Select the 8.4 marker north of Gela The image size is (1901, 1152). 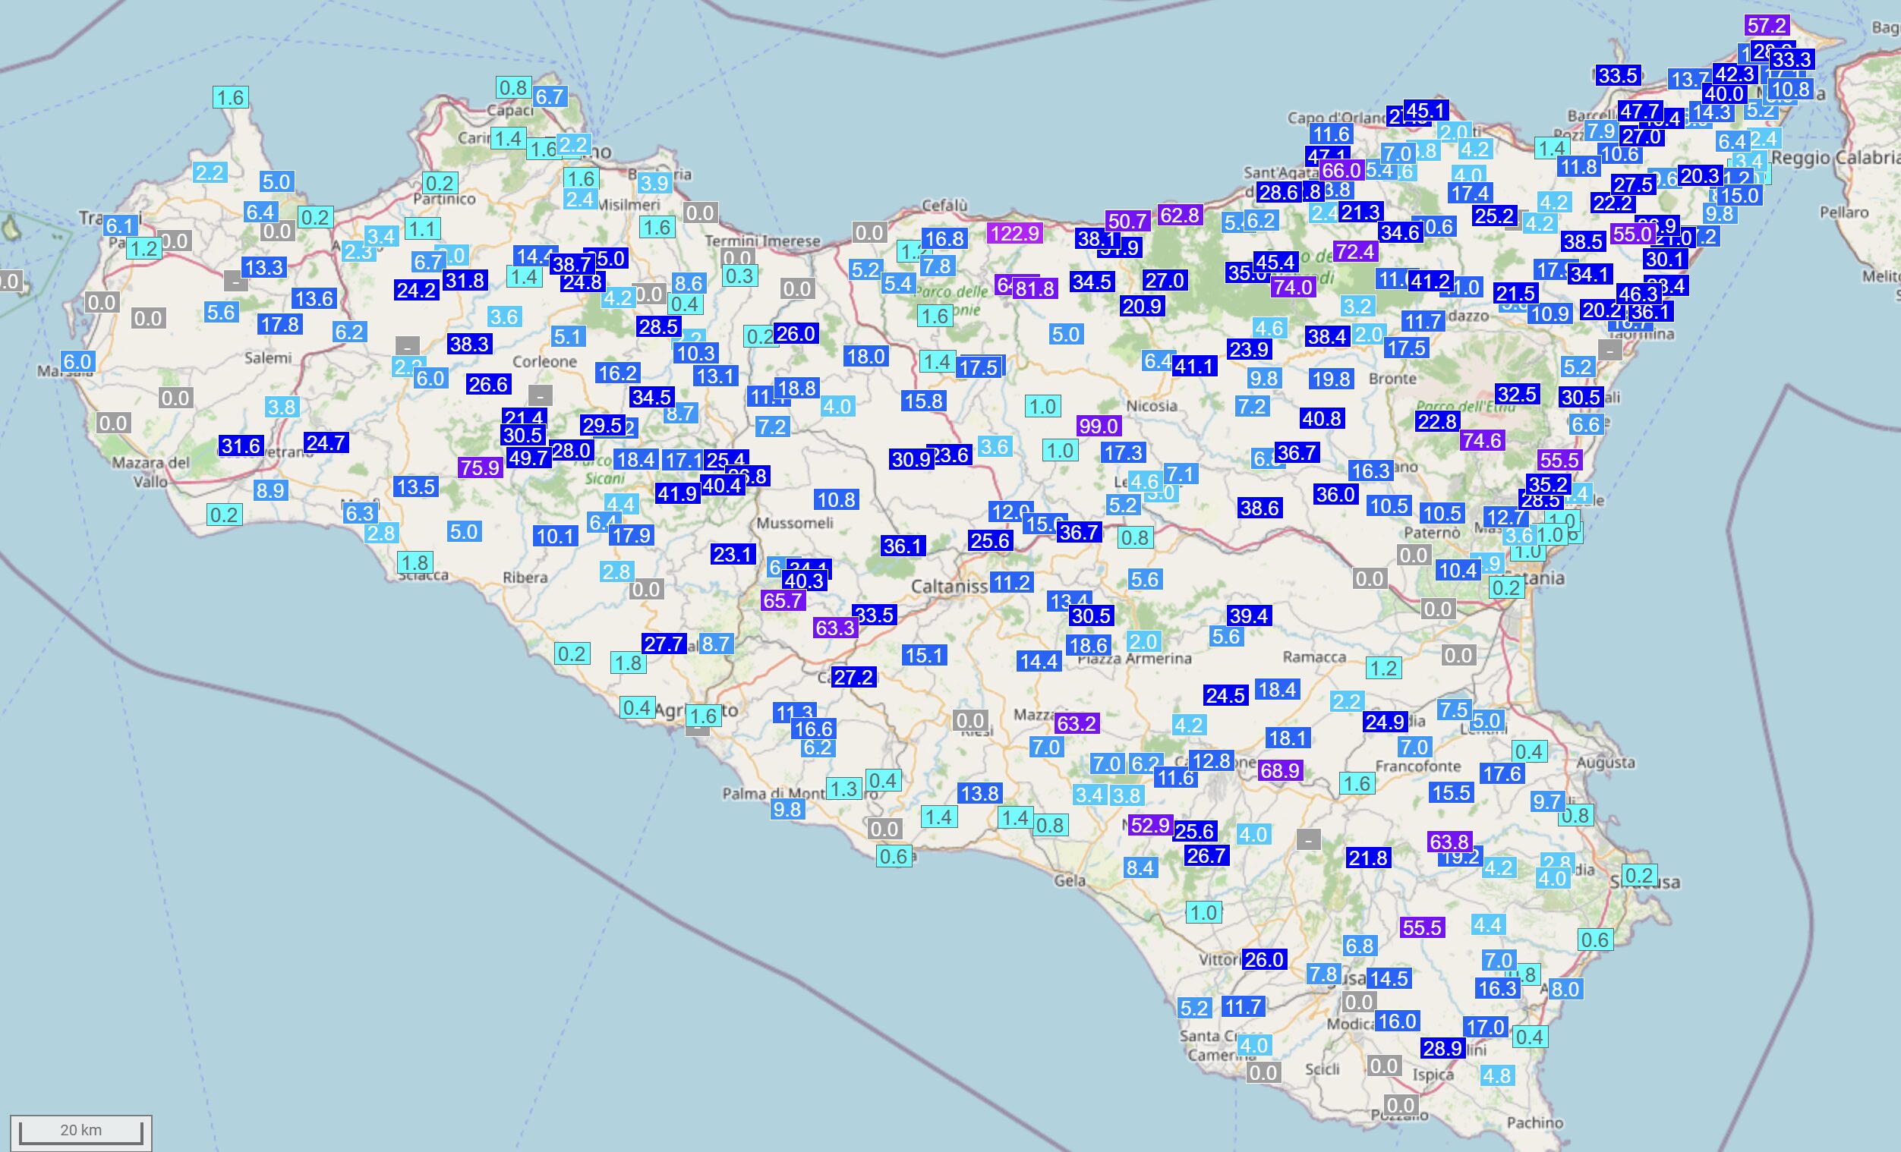pos(1140,868)
